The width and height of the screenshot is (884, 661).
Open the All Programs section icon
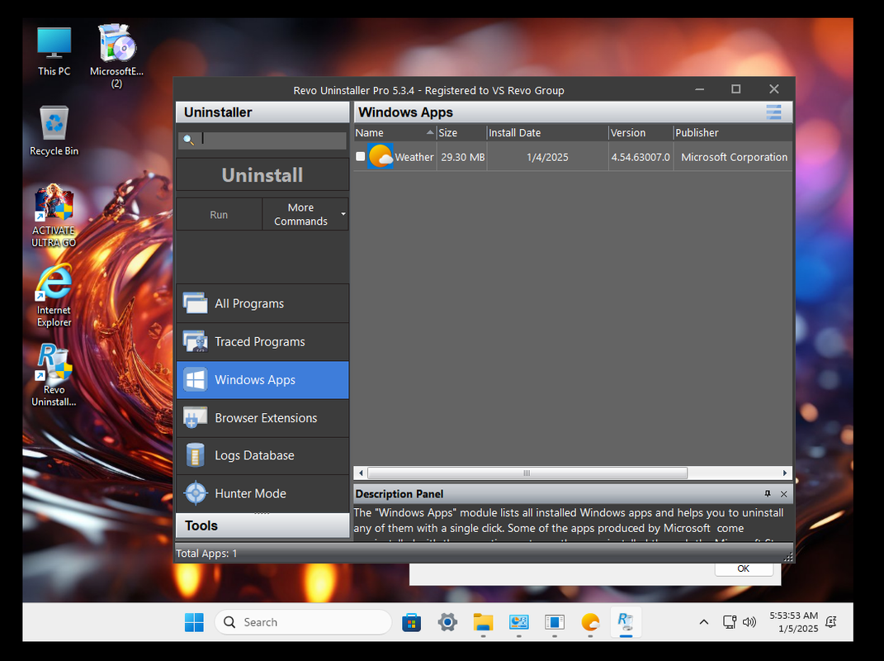(x=195, y=303)
